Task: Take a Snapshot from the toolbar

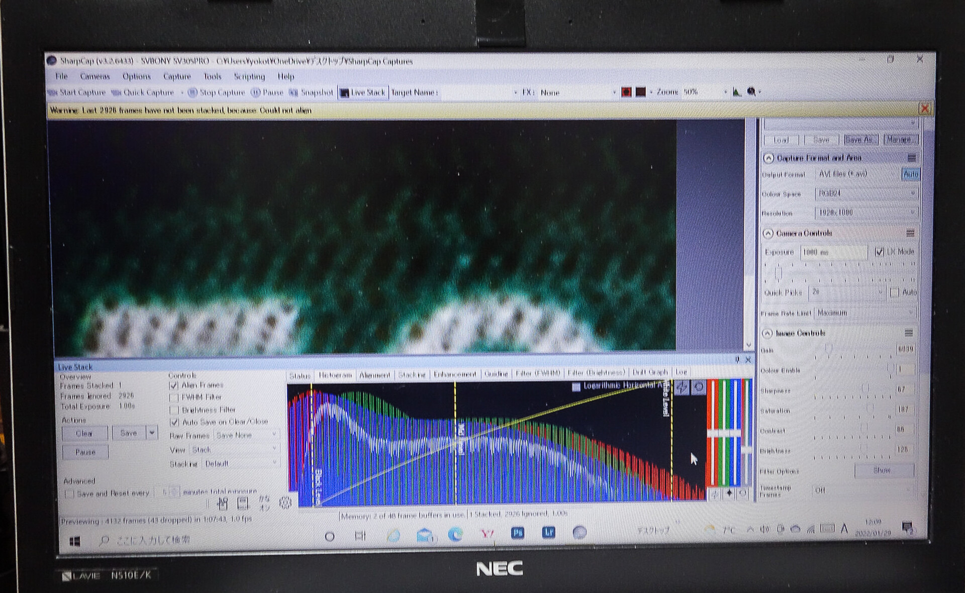Action: coord(311,92)
